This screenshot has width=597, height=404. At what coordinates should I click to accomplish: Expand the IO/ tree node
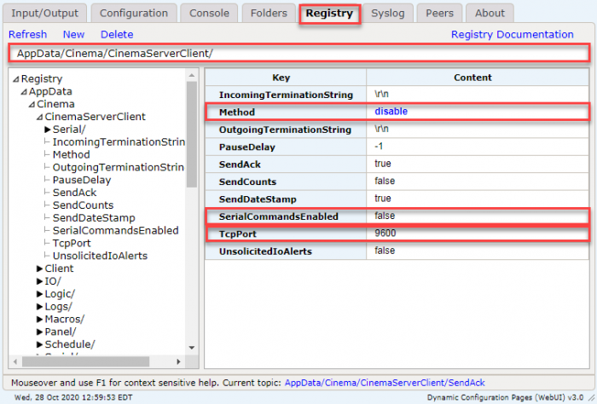pos(39,281)
